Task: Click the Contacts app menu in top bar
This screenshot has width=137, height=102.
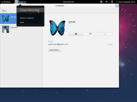Action: click(20, 2)
